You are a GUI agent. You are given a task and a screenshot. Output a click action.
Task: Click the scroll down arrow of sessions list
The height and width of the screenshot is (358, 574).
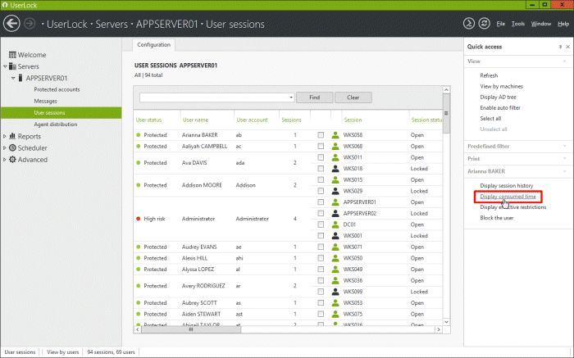(446, 322)
